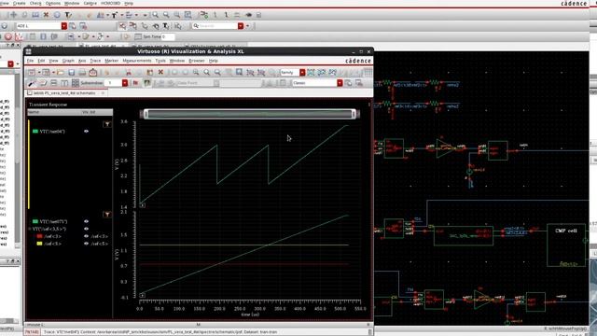Viewport: 597px width, 336px height.
Task: Click the red color swatch of /ref<3>
Action: coord(39,236)
